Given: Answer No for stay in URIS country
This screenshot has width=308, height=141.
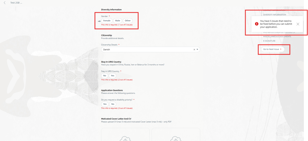Looking at the screenshot, I should (x=105, y=76).
